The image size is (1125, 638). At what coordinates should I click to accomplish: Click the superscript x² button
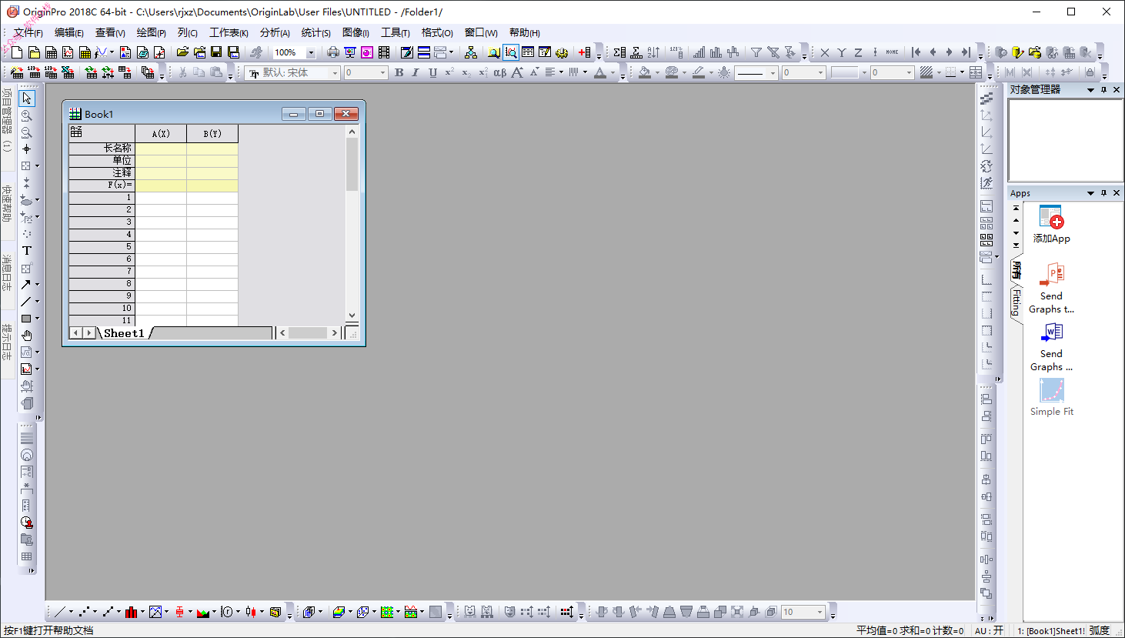[449, 72]
